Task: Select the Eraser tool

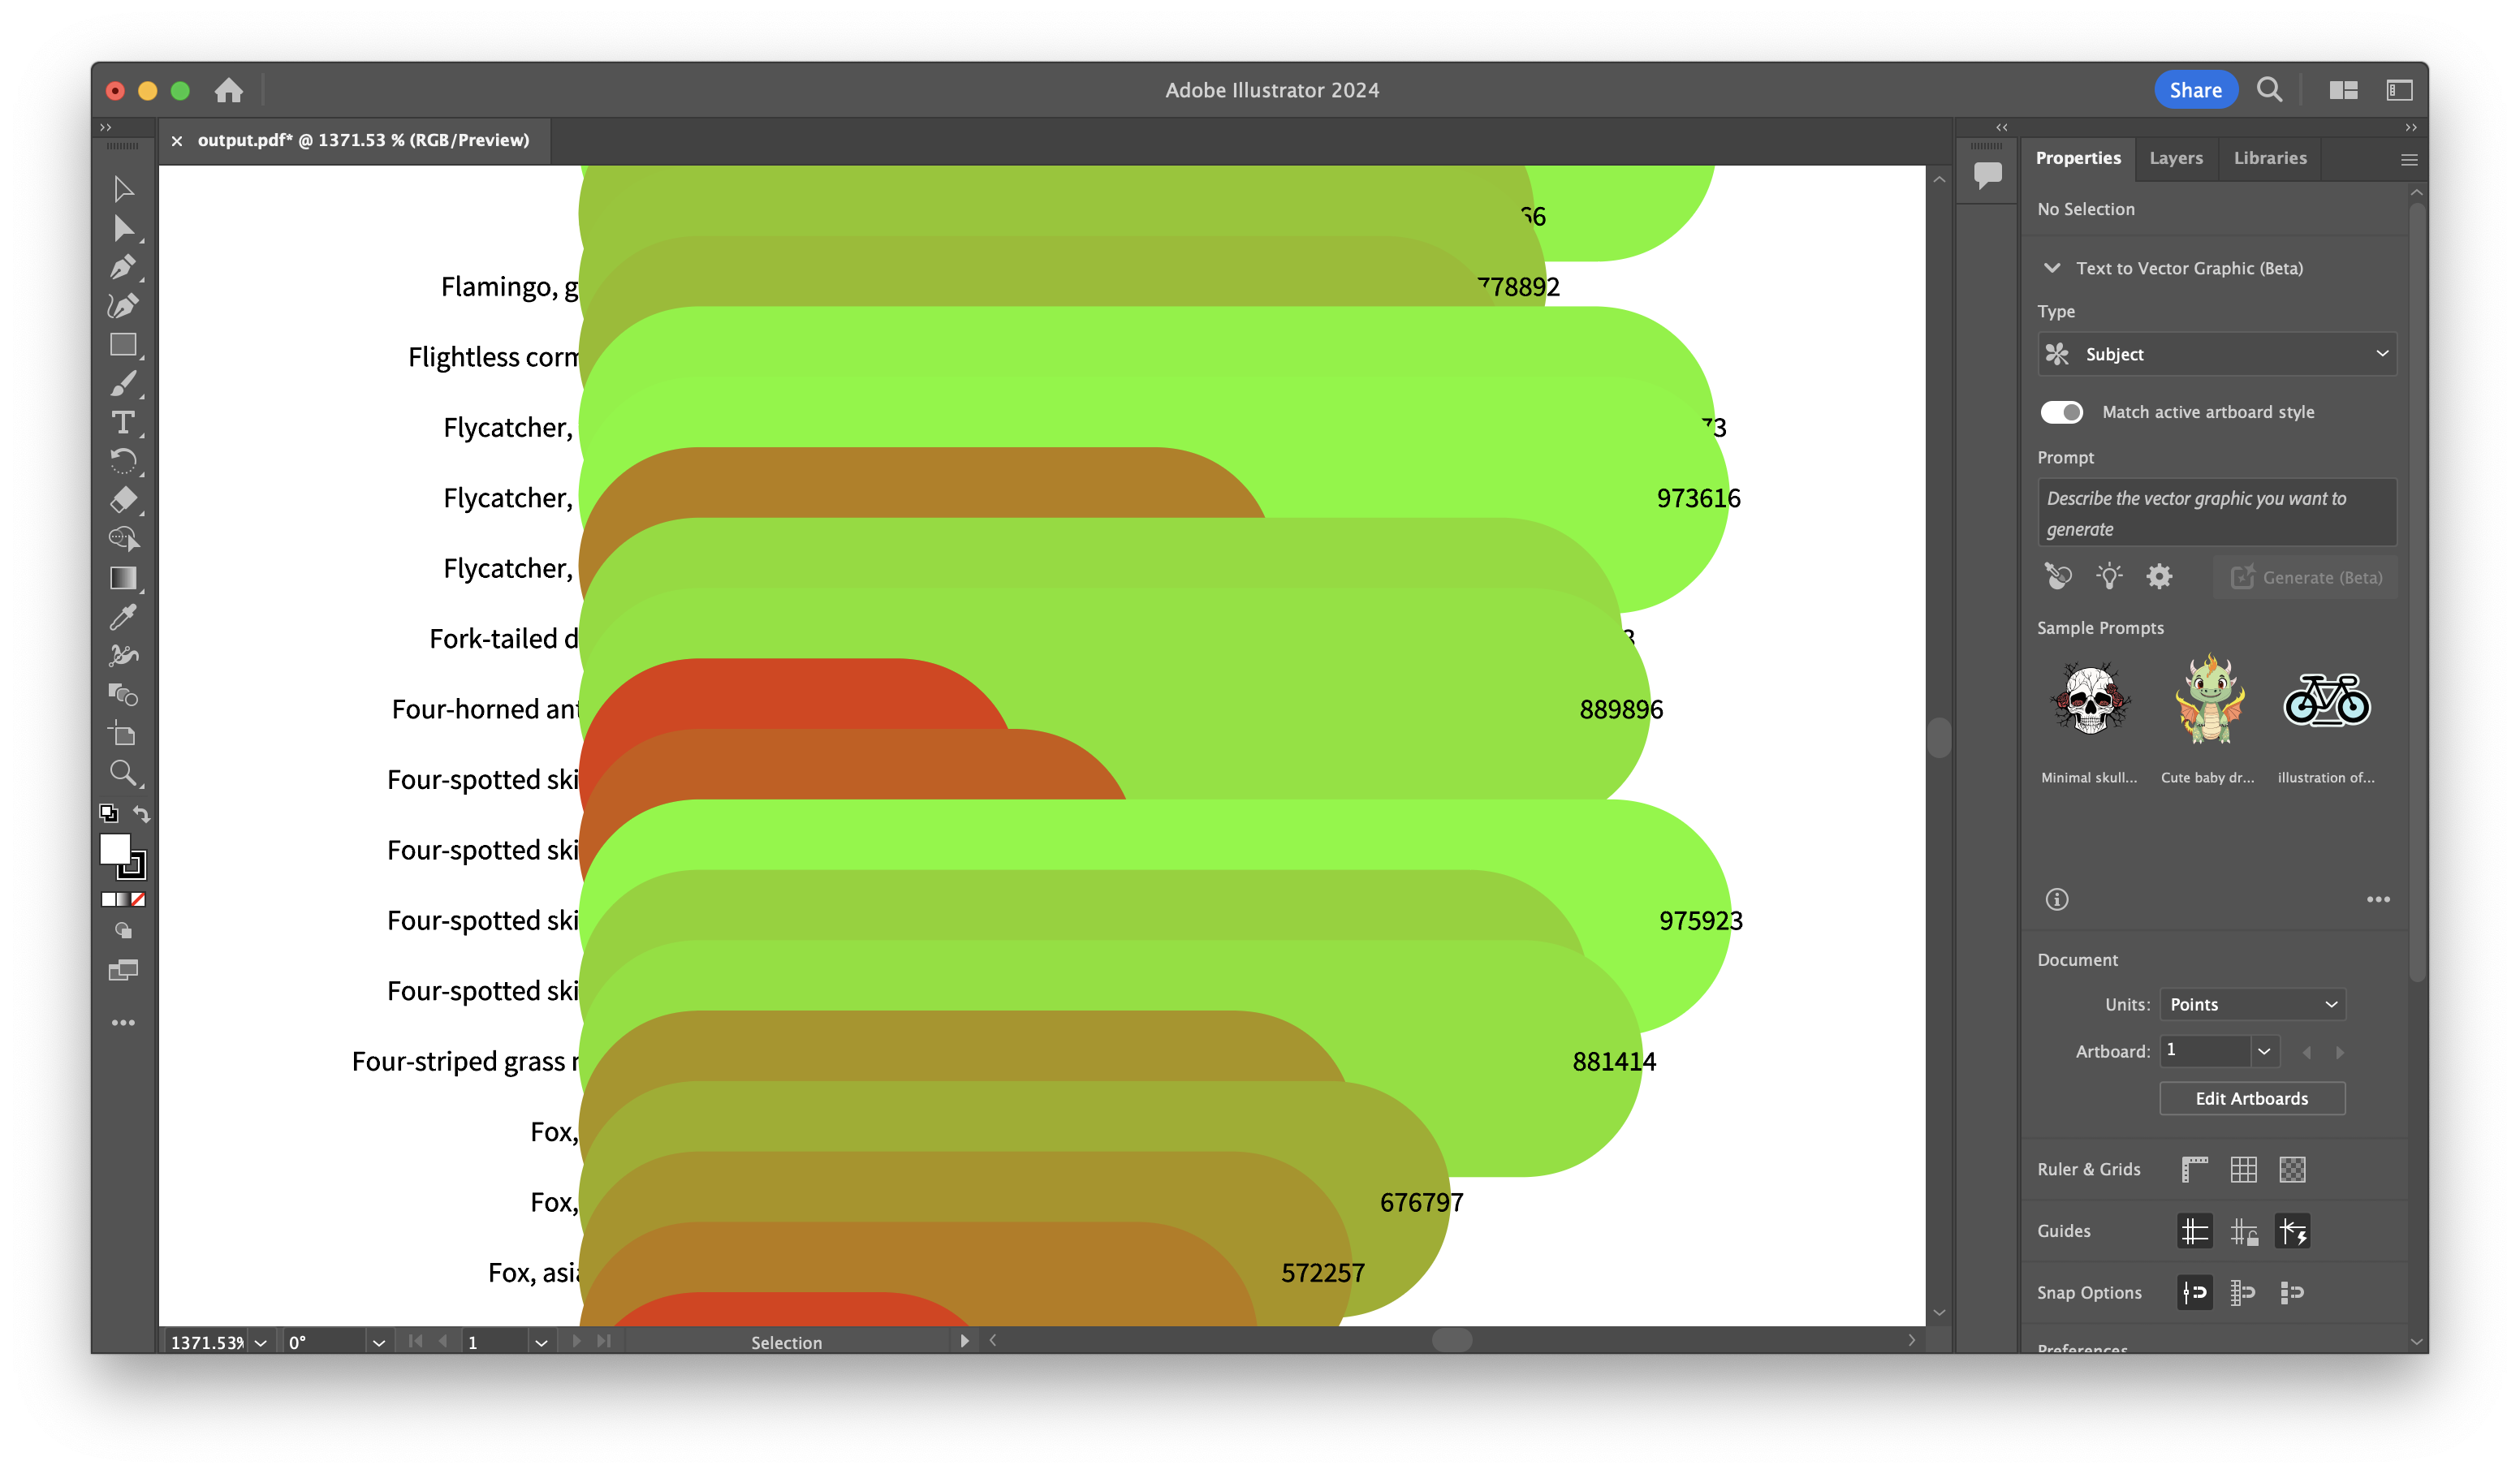Action: (x=123, y=500)
